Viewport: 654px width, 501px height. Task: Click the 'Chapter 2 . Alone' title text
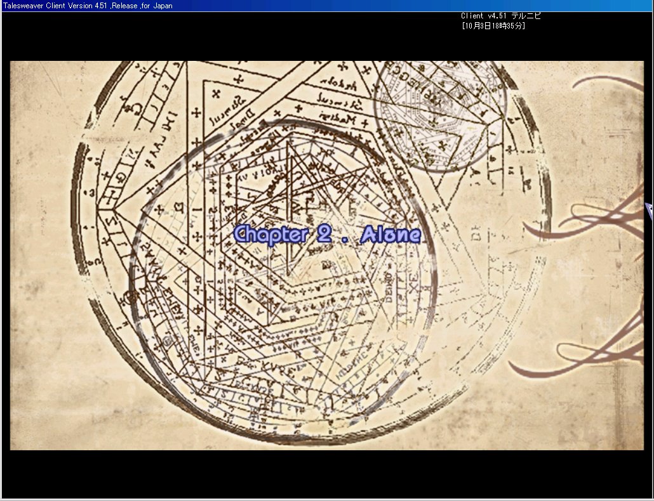[x=328, y=235]
